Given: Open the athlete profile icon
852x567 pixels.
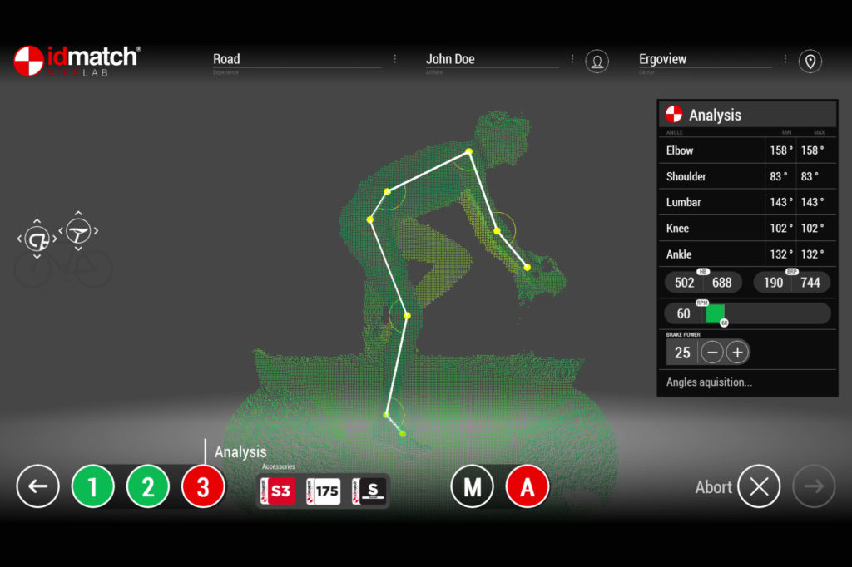Looking at the screenshot, I should 597,61.
